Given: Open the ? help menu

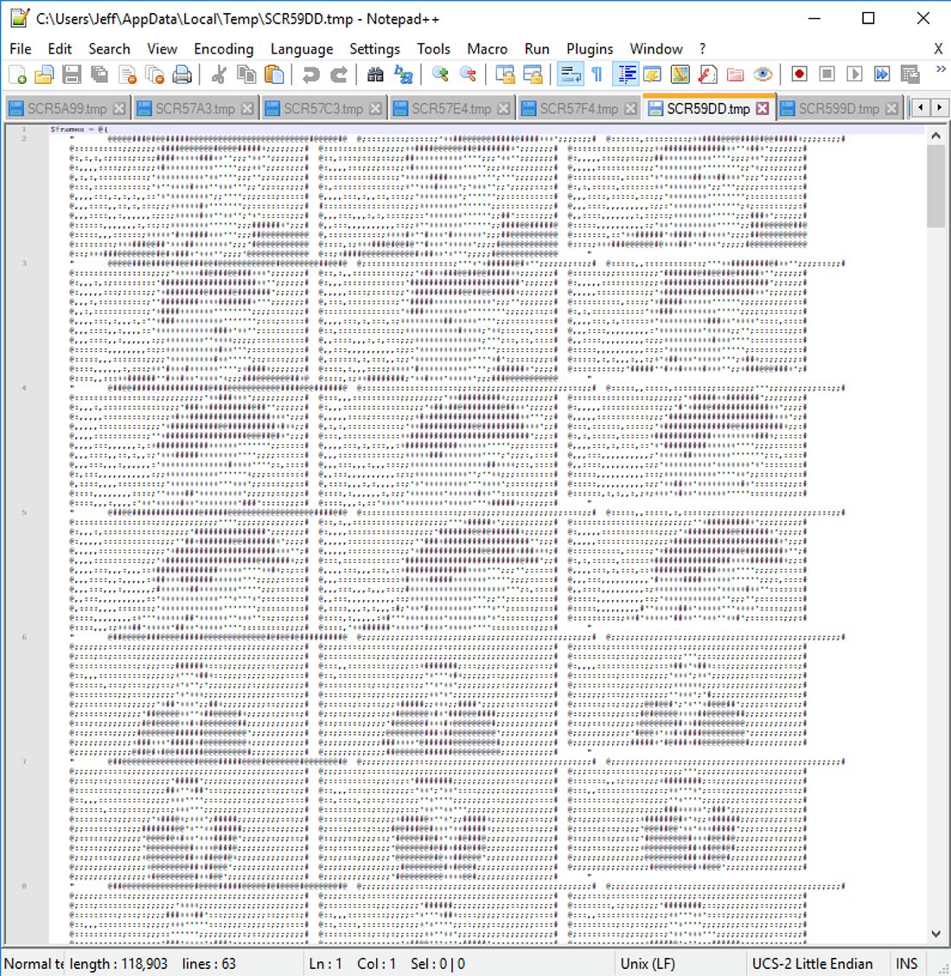Looking at the screenshot, I should coord(702,48).
